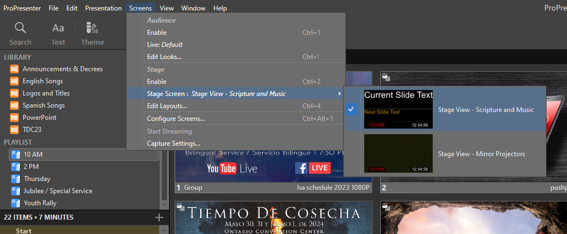Select Spanish Songs library
Viewport: 567px width, 234px height.
(44, 105)
